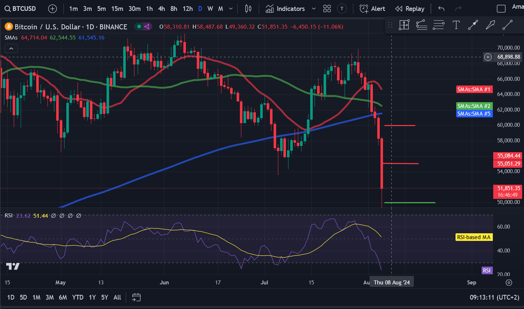Image resolution: width=524 pixels, height=309 pixels.
Task: Select the daily D interval
Action: [x=200, y=9]
